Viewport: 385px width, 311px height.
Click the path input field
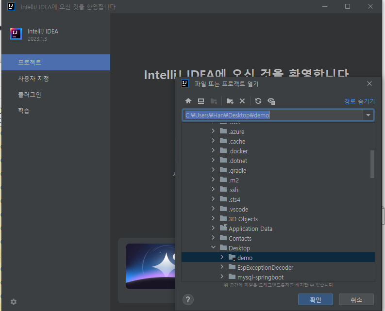tap(272, 115)
